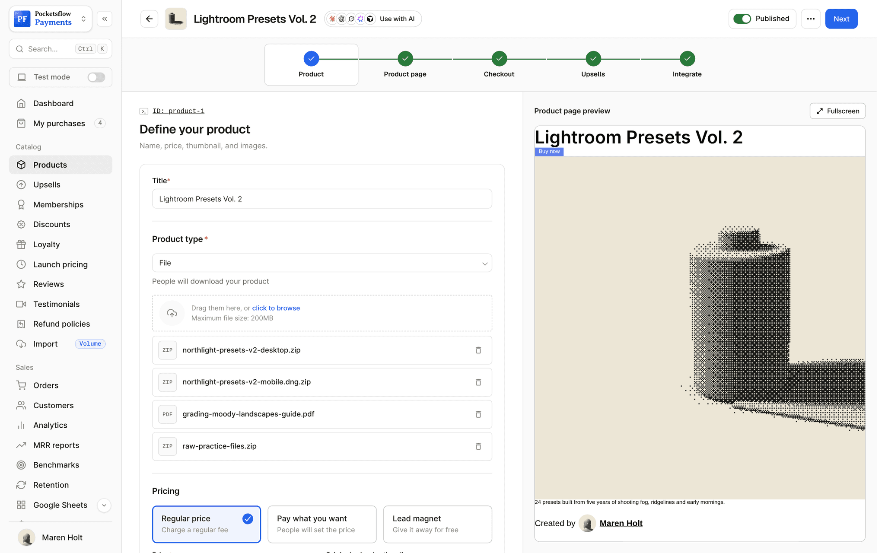Open the three-dot more options menu
Screen dimensions: 885x553
(811, 19)
